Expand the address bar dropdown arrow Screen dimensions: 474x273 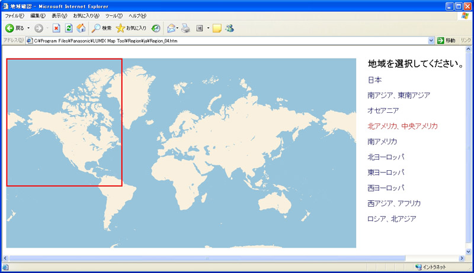pos(431,41)
